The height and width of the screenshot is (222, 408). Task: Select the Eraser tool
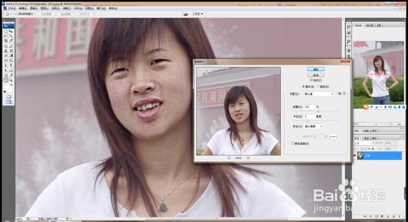(x=6, y=55)
